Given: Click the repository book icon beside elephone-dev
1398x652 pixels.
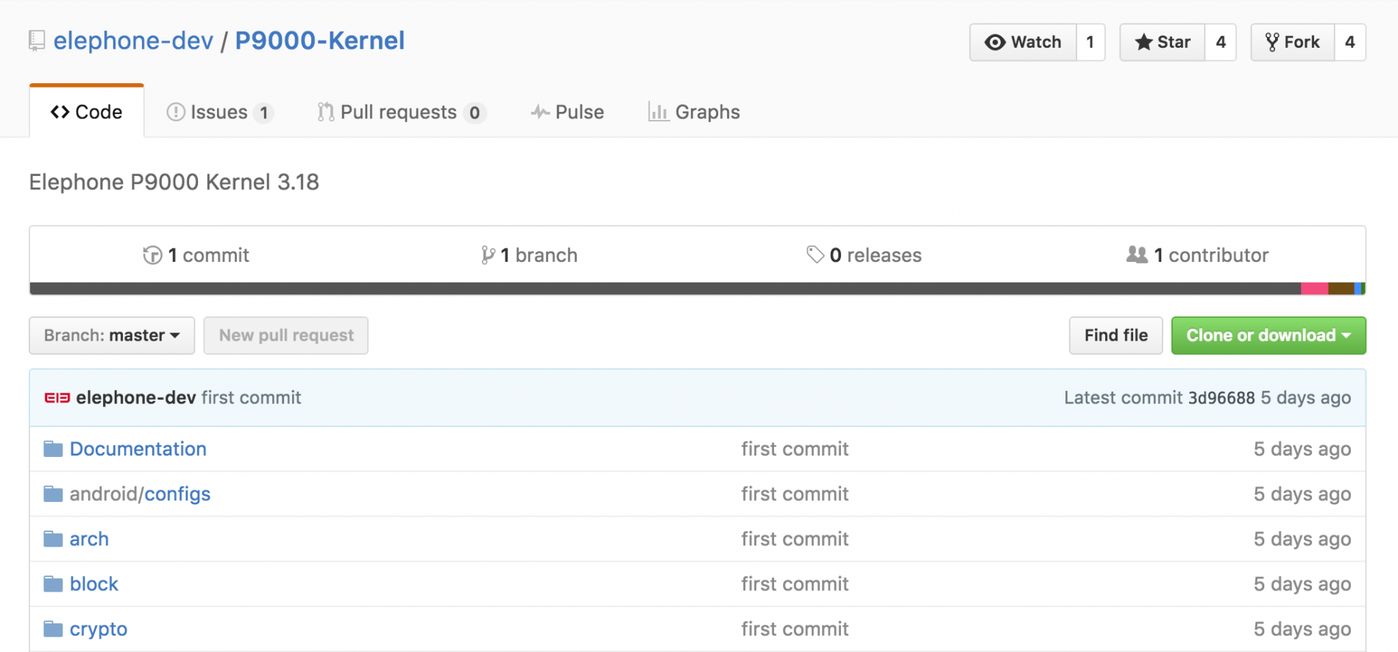Looking at the screenshot, I should click(37, 40).
